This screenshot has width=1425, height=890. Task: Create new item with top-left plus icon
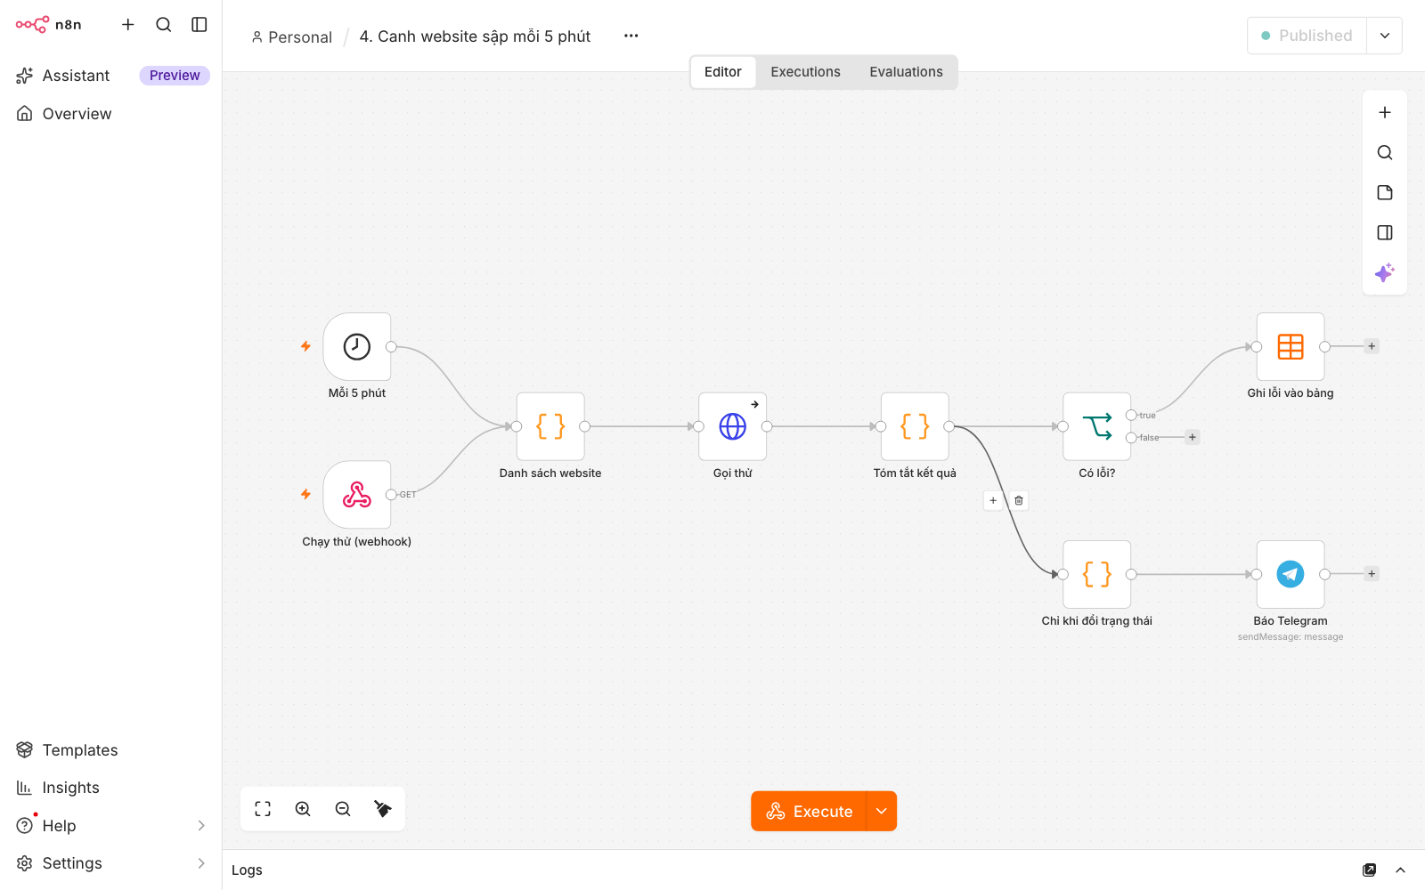click(128, 25)
